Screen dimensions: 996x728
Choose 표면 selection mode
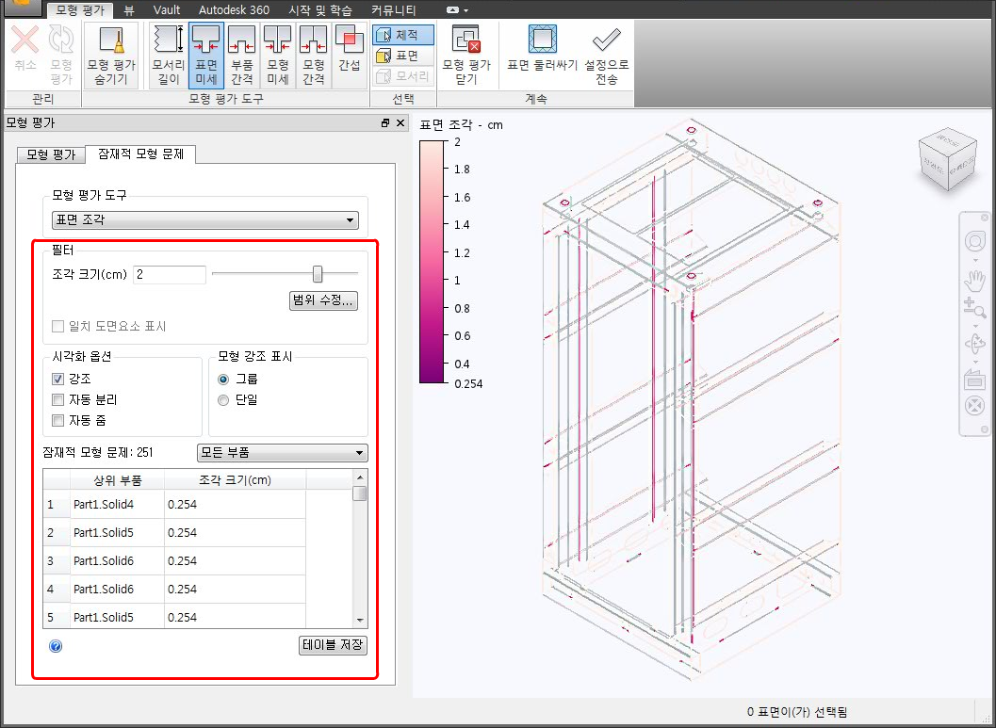pyautogui.click(x=402, y=56)
